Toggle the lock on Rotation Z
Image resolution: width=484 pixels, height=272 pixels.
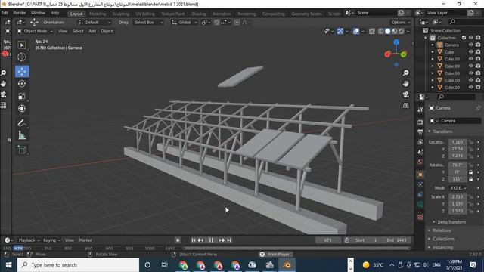470,179
